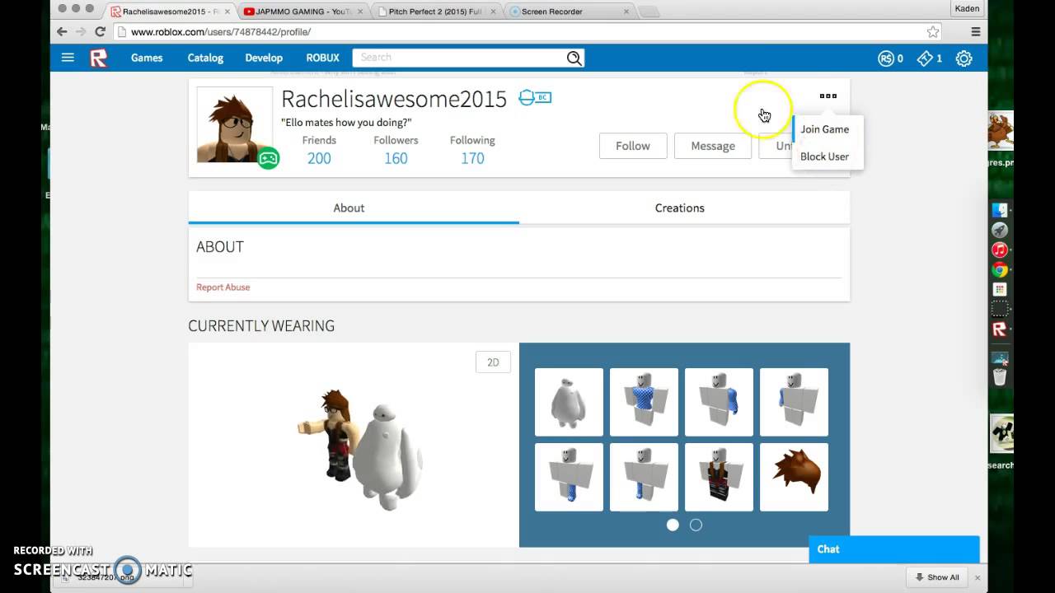Click Chrome icon in the Dock
Viewport: 1055px width, 593px height.
tap(1000, 269)
